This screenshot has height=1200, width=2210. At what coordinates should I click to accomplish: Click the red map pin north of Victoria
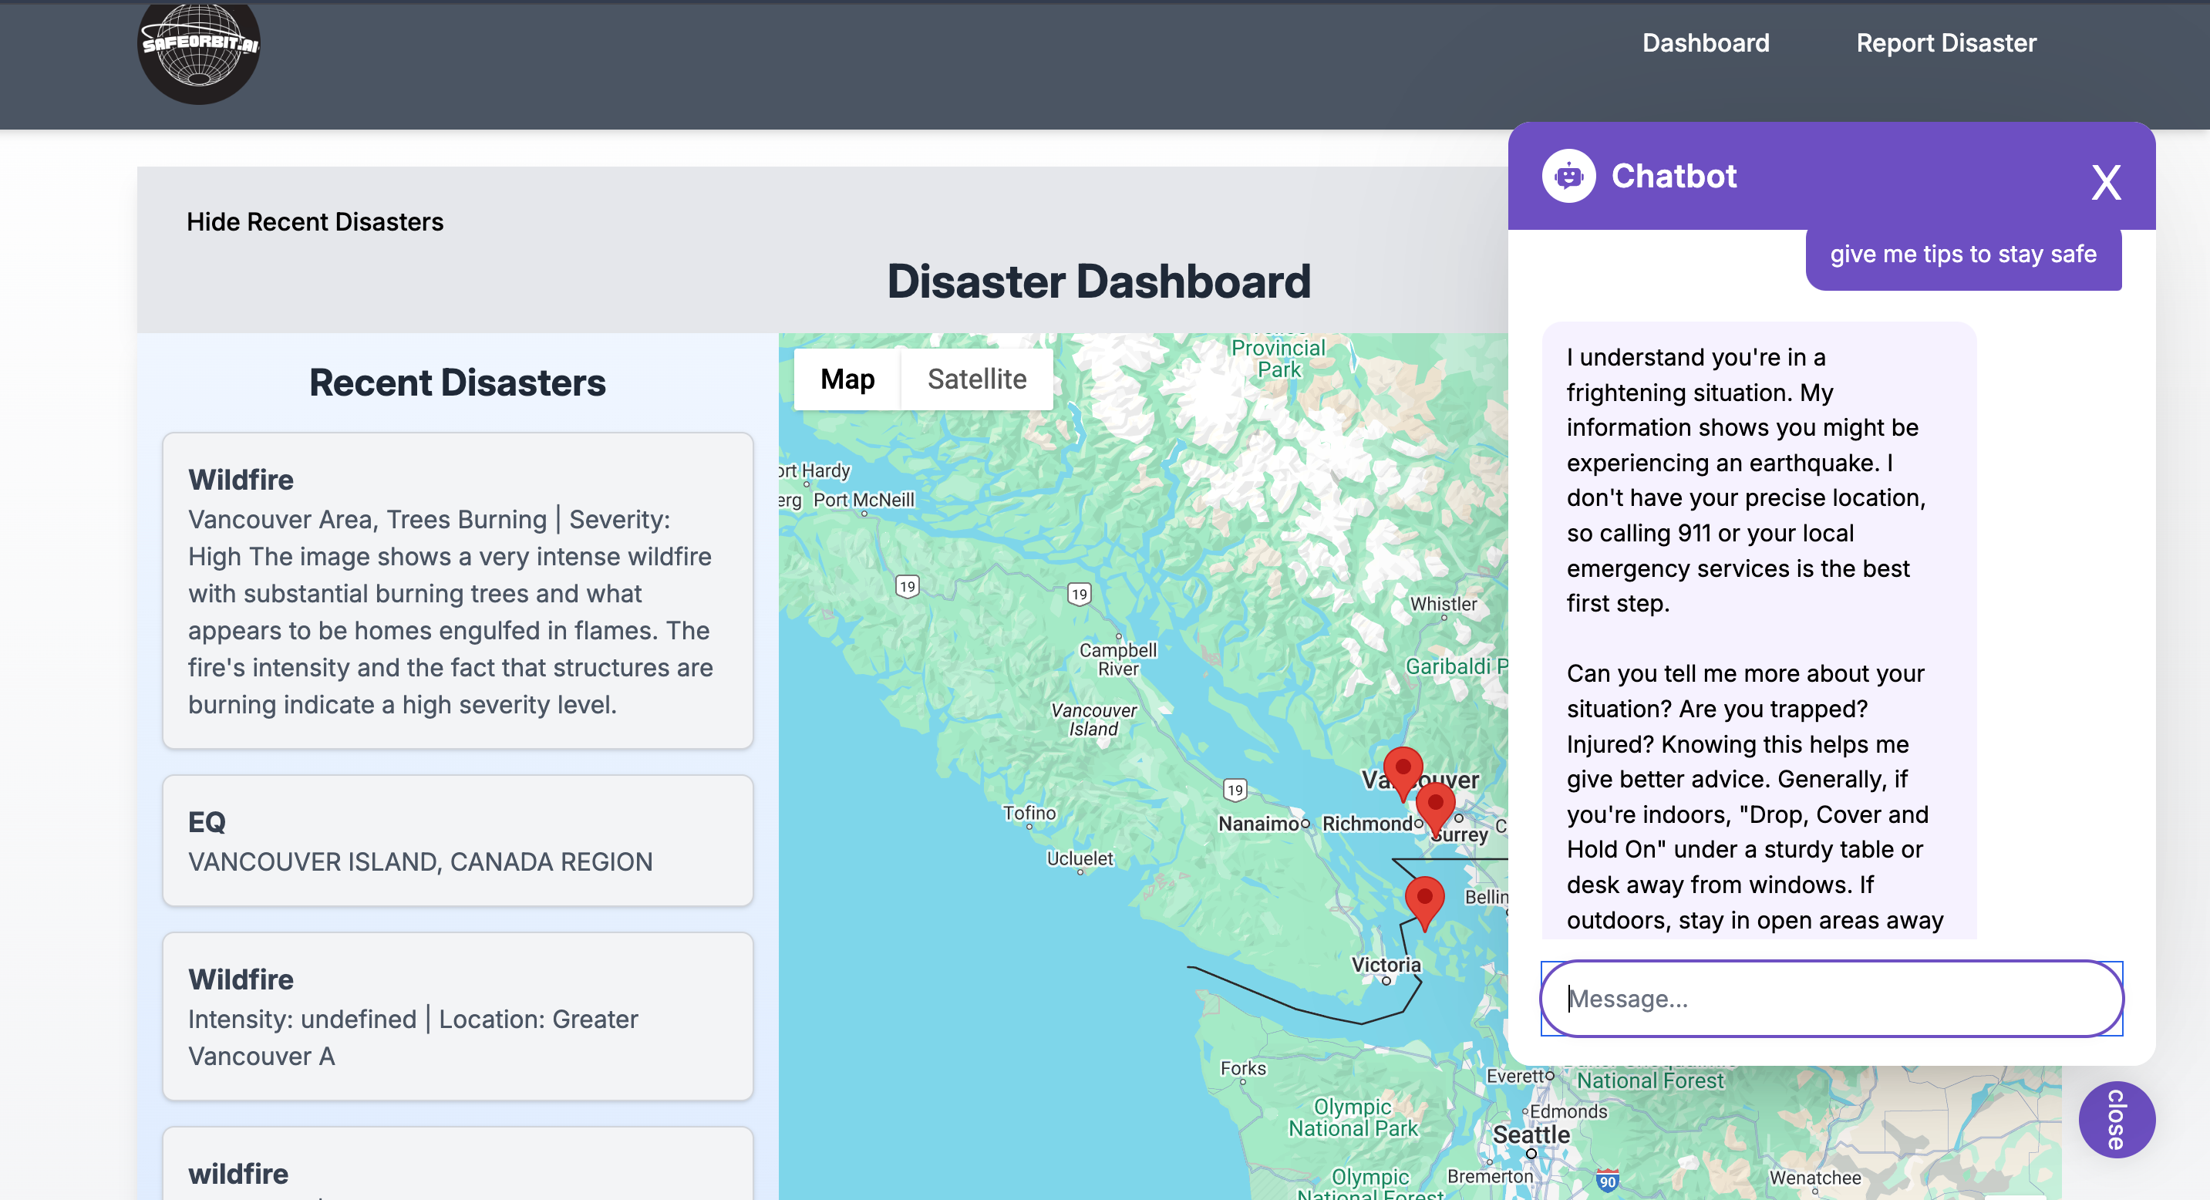point(1424,899)
